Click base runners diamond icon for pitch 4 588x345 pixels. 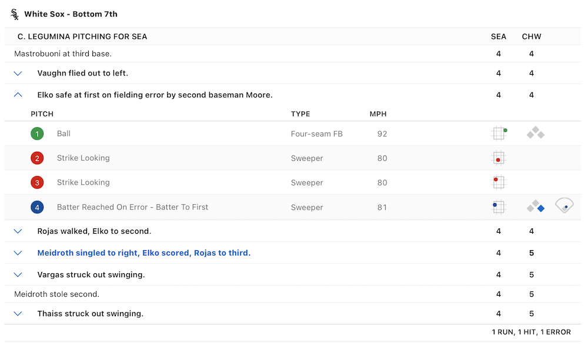(x=535, y=207)
